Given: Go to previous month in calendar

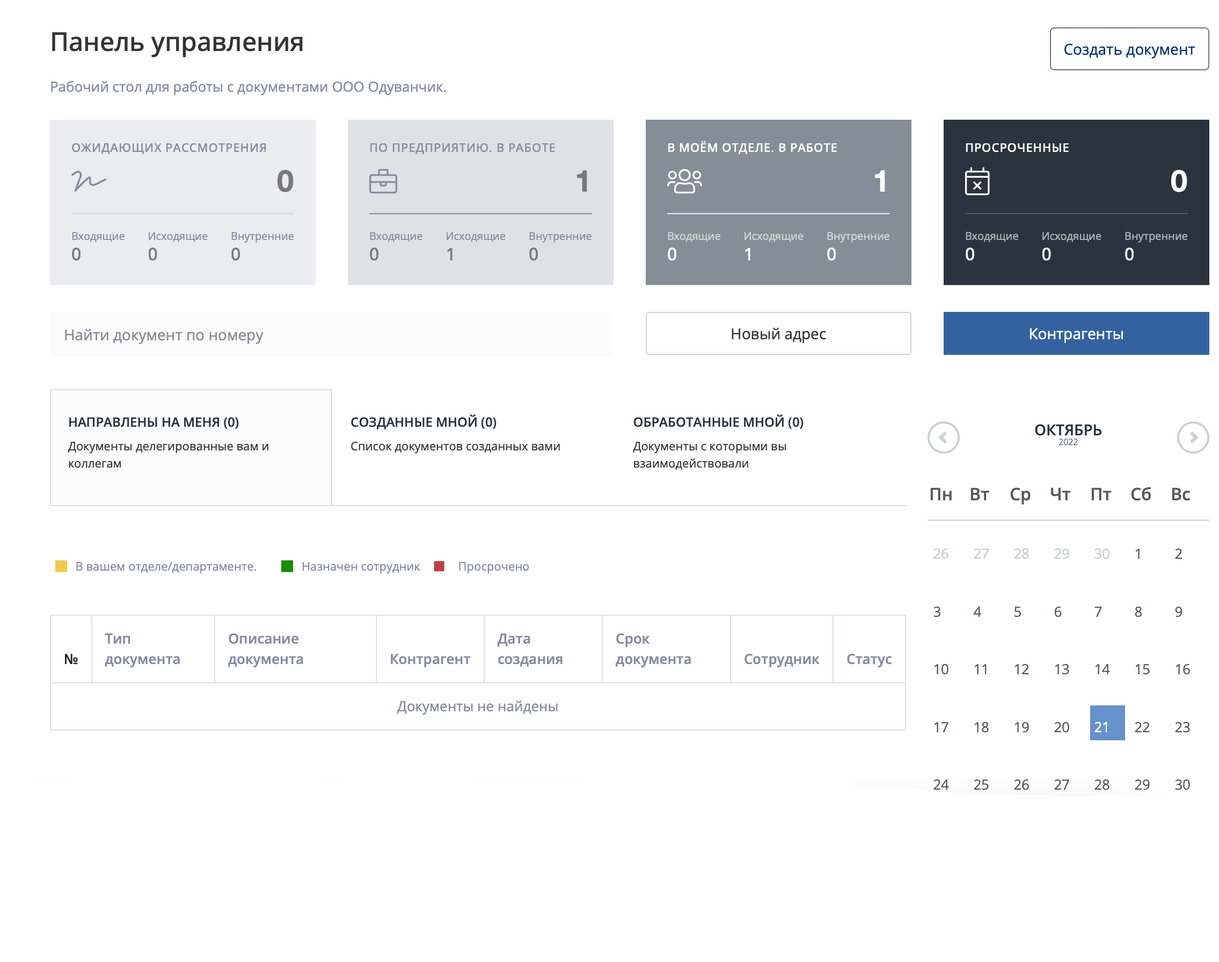Looking at the screenshot, I should 943,437.
